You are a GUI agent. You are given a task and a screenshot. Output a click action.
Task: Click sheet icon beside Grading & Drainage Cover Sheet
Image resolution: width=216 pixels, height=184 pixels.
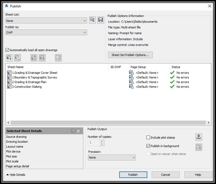pyautogui.click(x=9, y=73)
